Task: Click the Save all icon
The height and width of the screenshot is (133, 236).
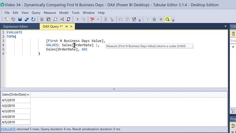Action: tap(27, 19)
